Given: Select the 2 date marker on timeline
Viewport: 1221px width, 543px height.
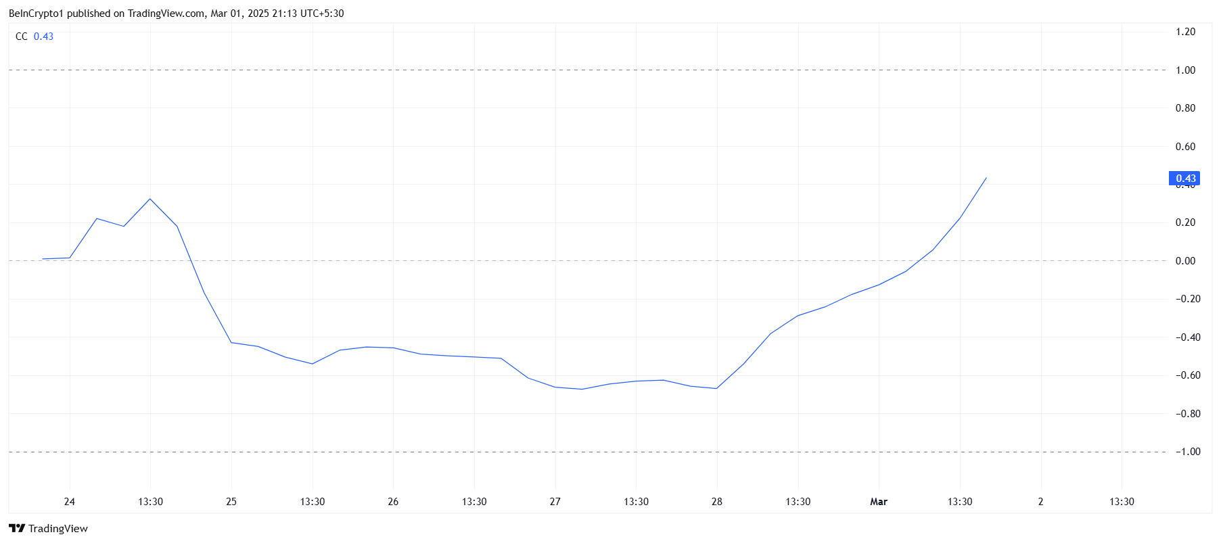Looking at the screenshot, I should coord(1040,502).
